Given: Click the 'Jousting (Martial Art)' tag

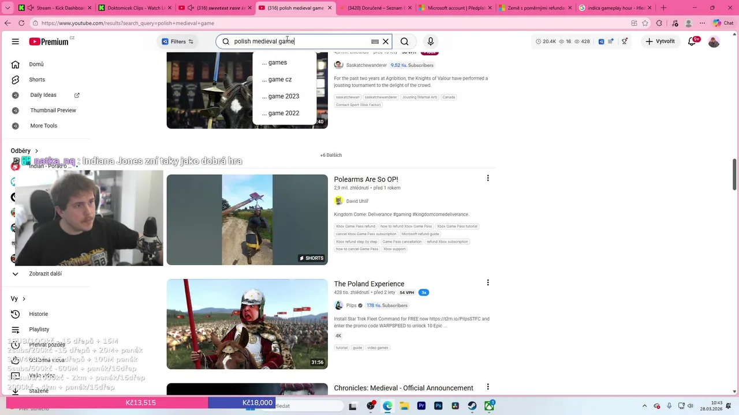Looking at the screenshot, I should tap(420, 97).
